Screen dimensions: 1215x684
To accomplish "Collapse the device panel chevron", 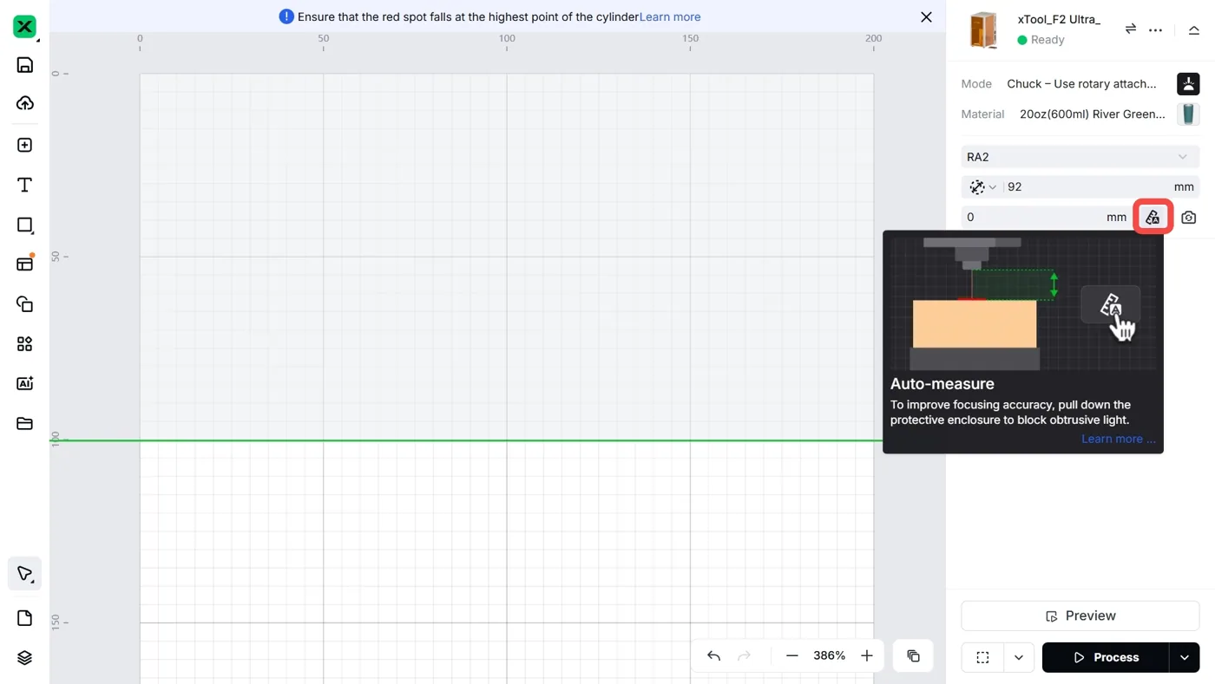I will coord(1194,29).
